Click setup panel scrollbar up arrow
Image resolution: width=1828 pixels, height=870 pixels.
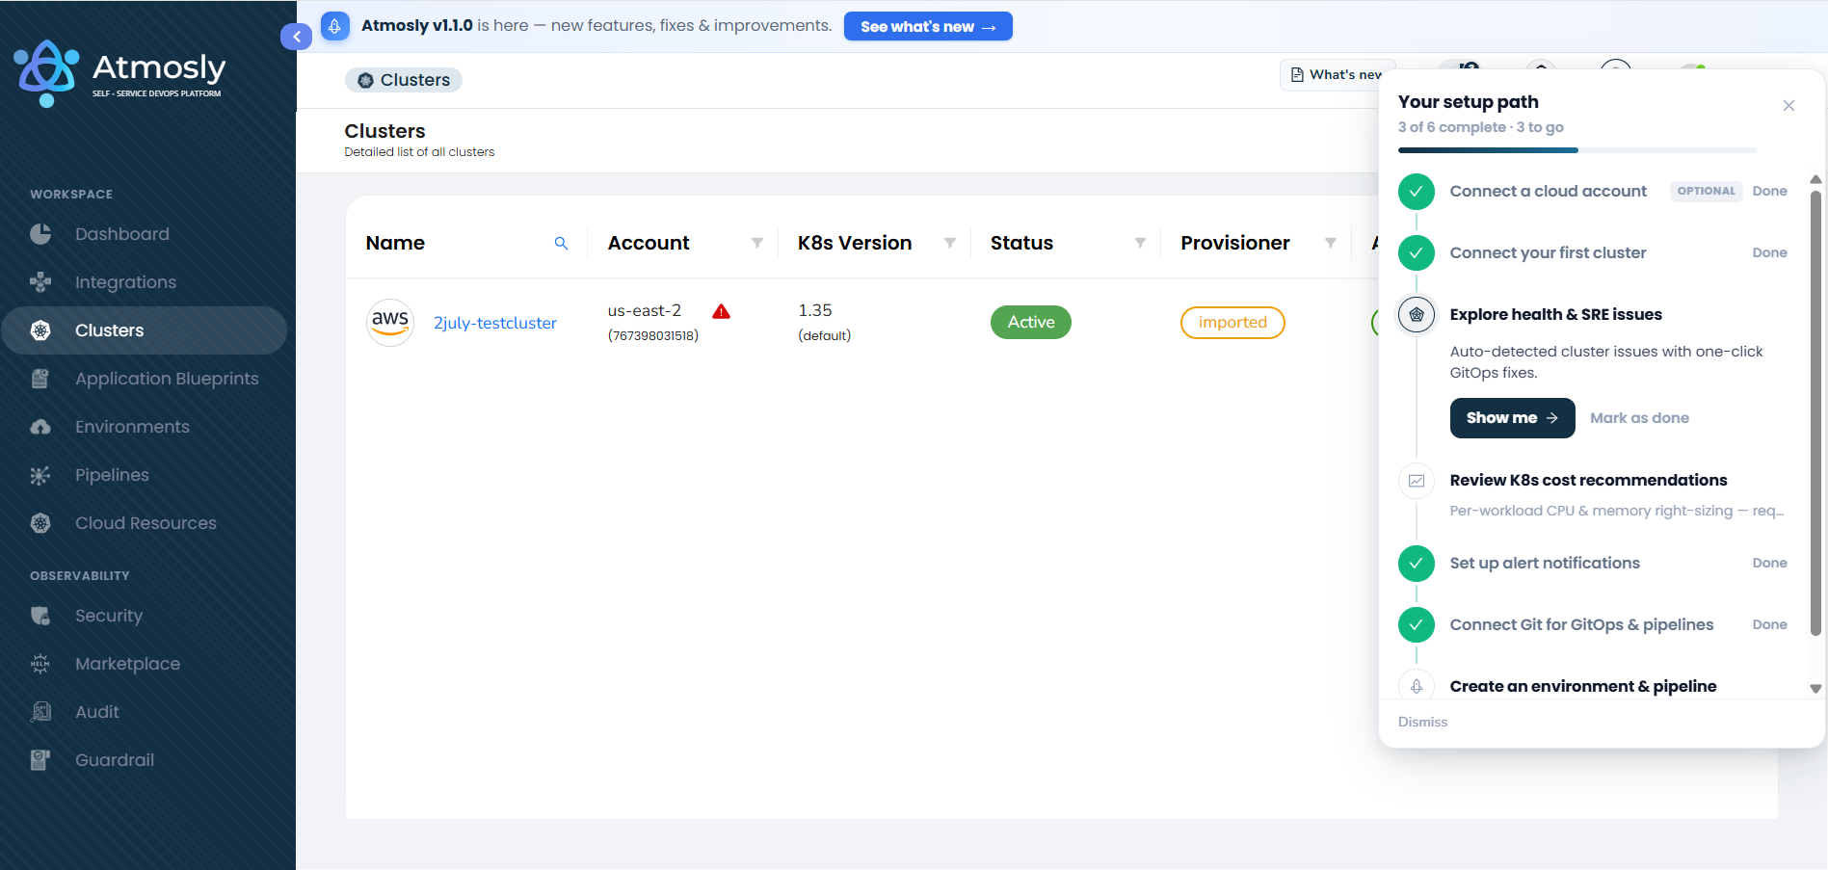pos(1815,179)
